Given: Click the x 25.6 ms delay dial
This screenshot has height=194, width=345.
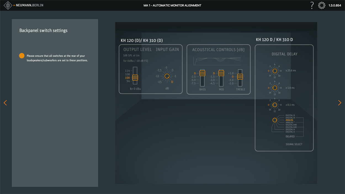Looking at the screenshot, I should click(x=275, y=71).
